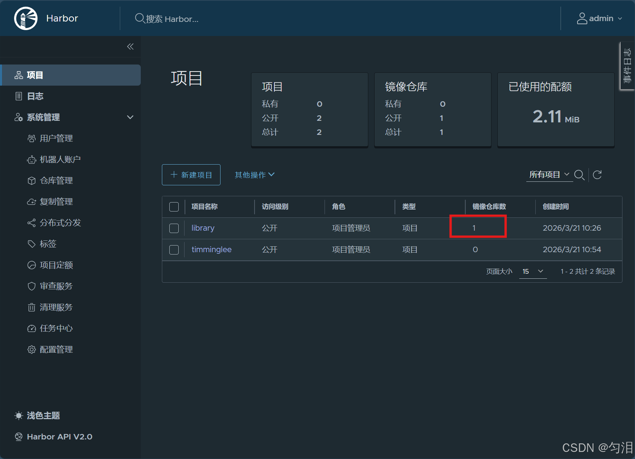Open the library project link
The image size is (635, 459).
(203, 228)
